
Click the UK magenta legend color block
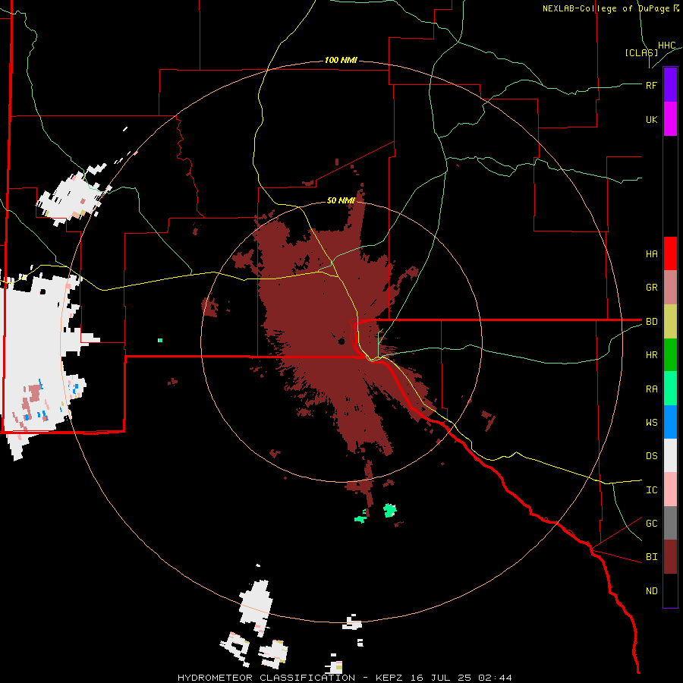tap(670, 119)
